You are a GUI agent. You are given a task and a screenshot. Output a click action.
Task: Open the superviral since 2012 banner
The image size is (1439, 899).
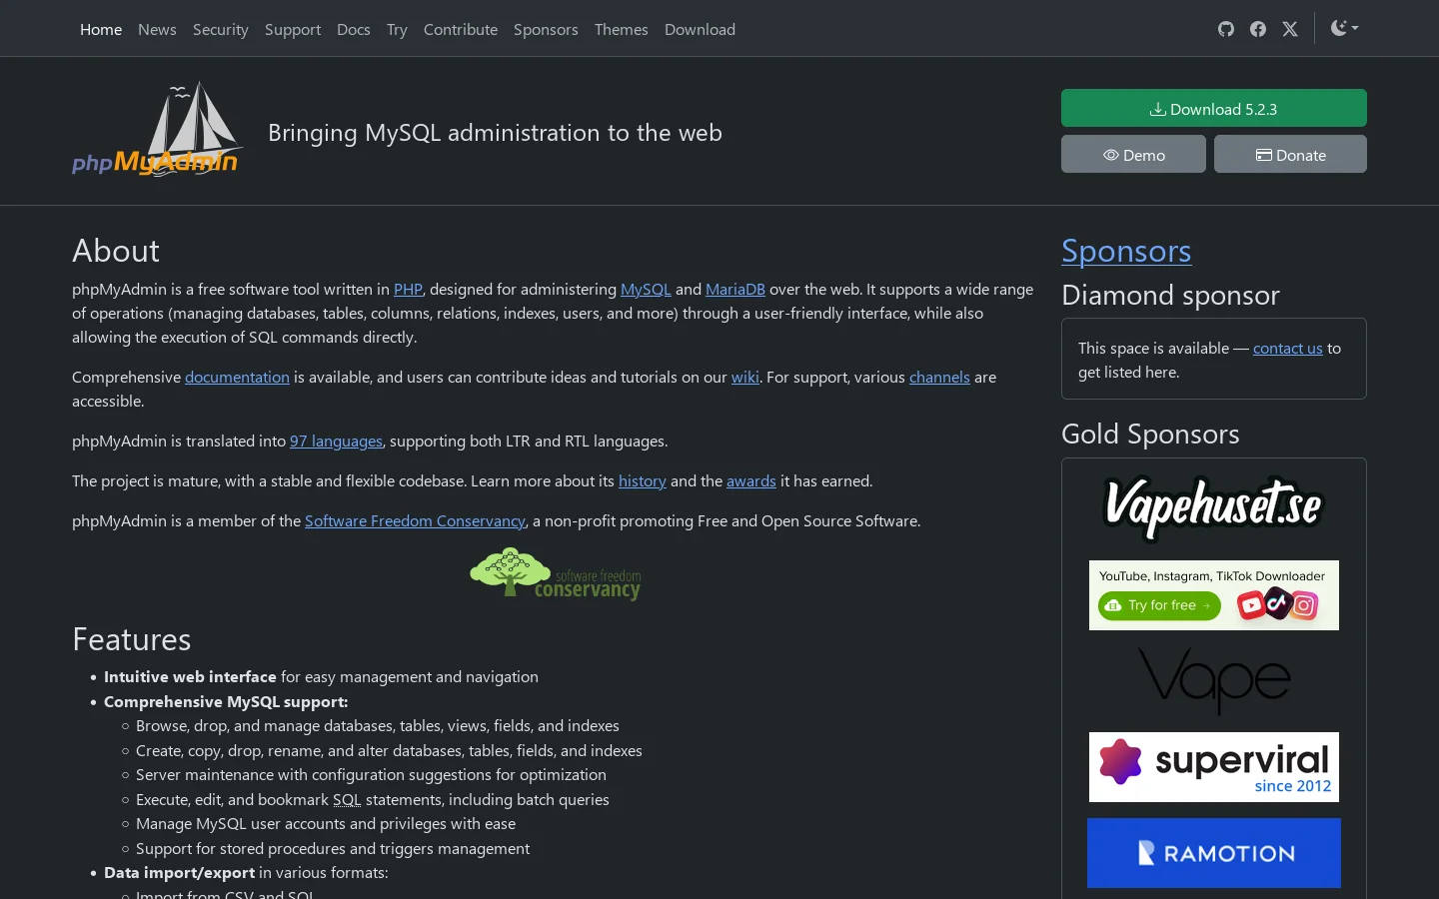[1214, 767]
